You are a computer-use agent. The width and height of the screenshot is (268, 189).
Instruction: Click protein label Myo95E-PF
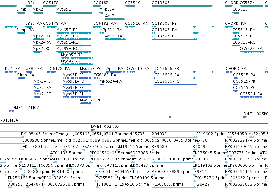90,100
